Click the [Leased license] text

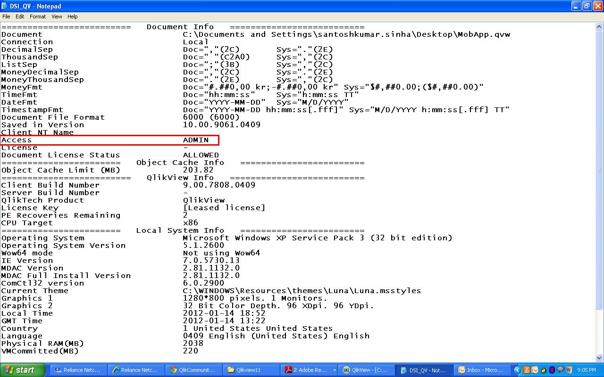(x=224, y=208)
